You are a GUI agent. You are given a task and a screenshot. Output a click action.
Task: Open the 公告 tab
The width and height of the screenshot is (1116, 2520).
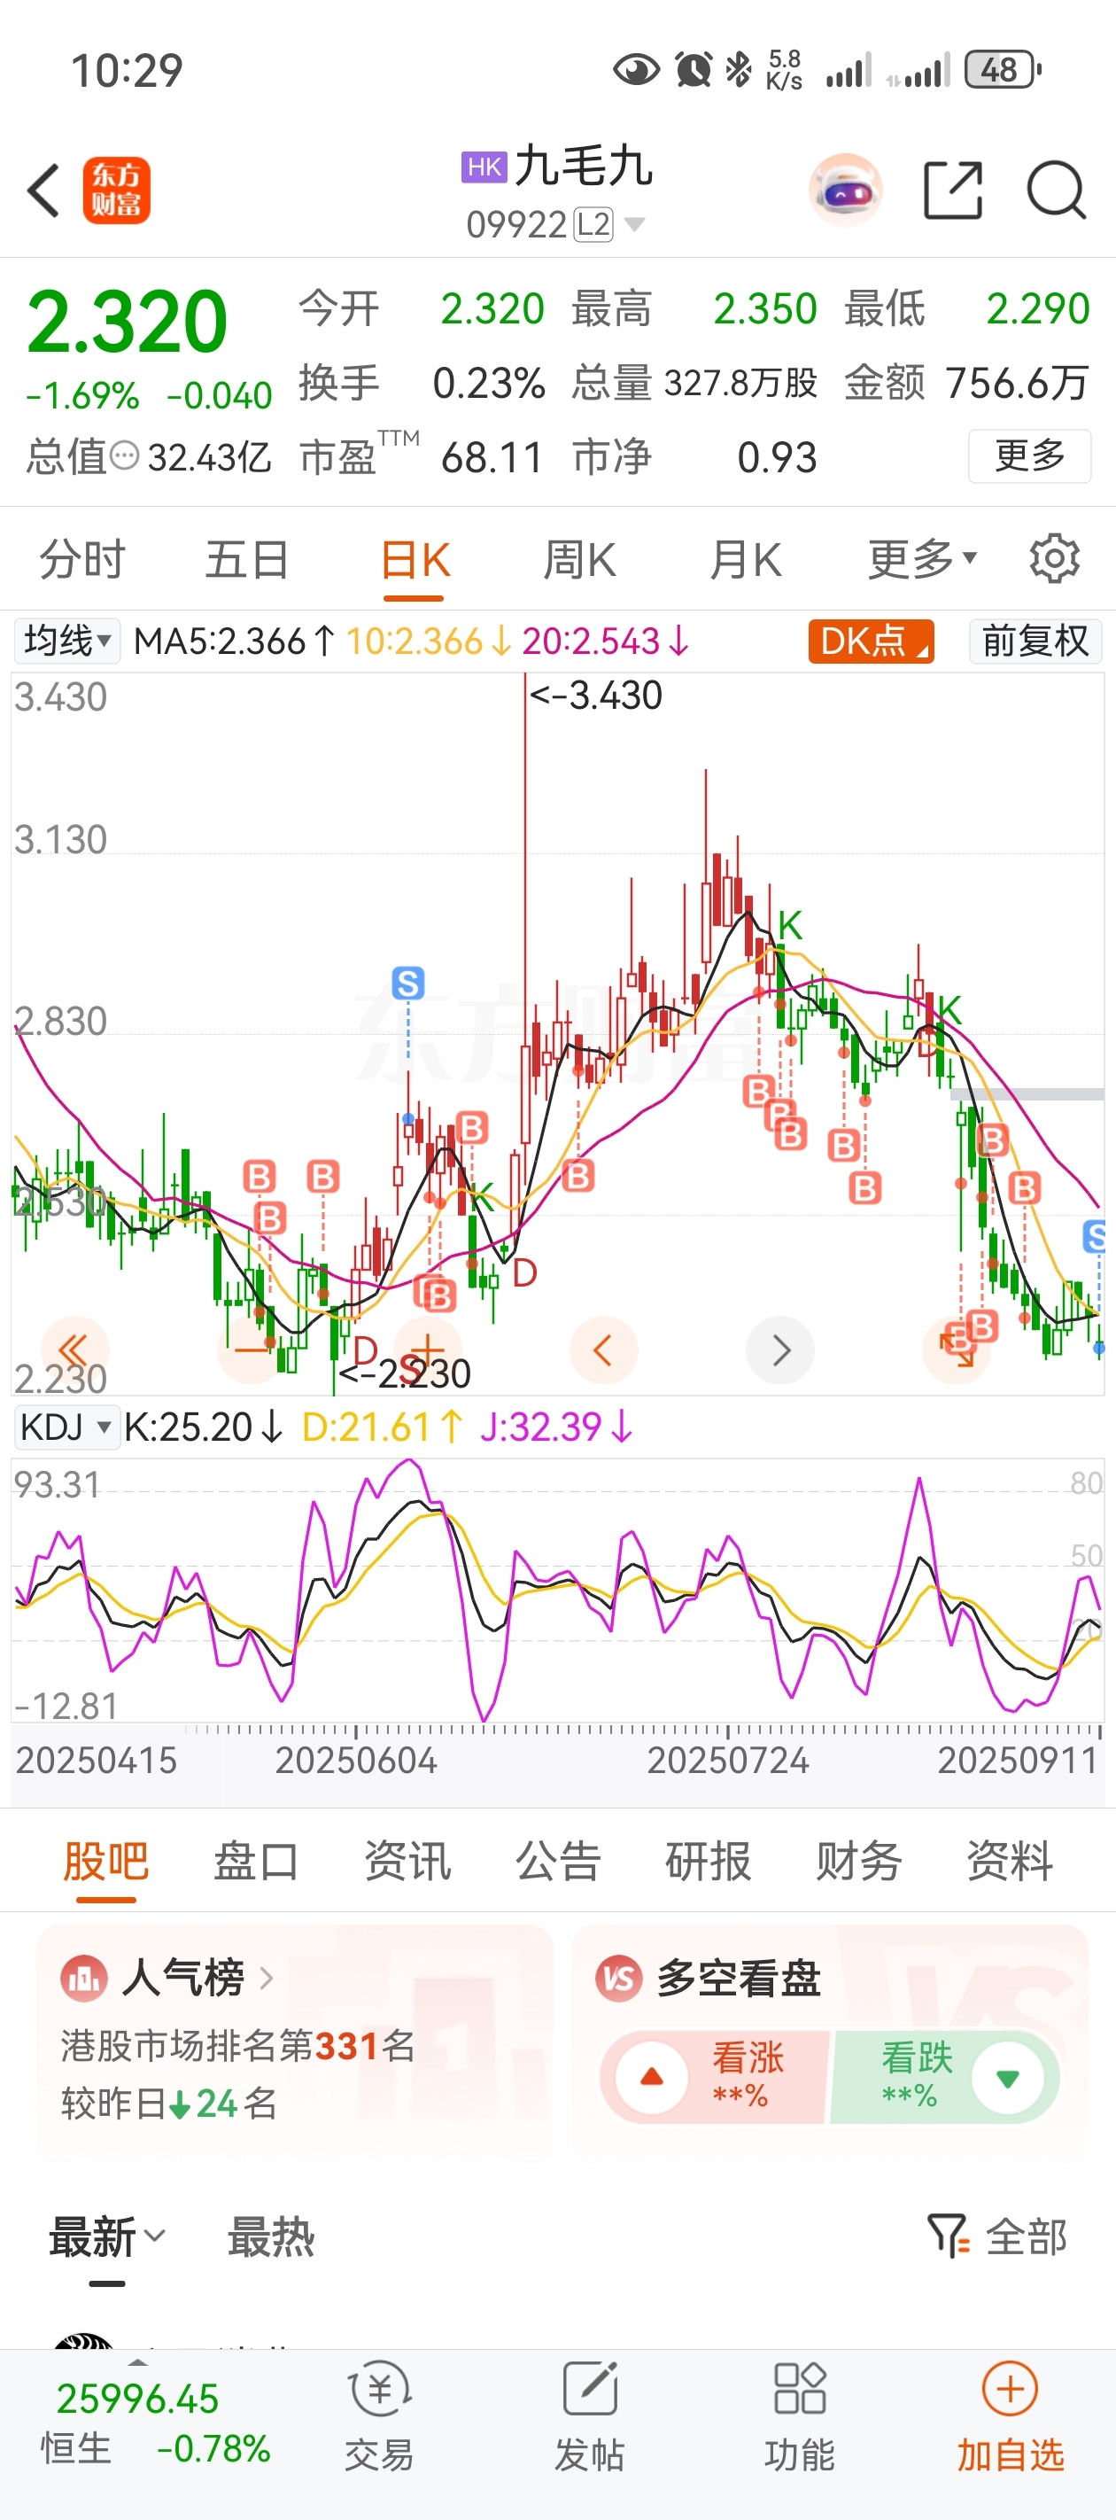click(x=557, y=1861)
